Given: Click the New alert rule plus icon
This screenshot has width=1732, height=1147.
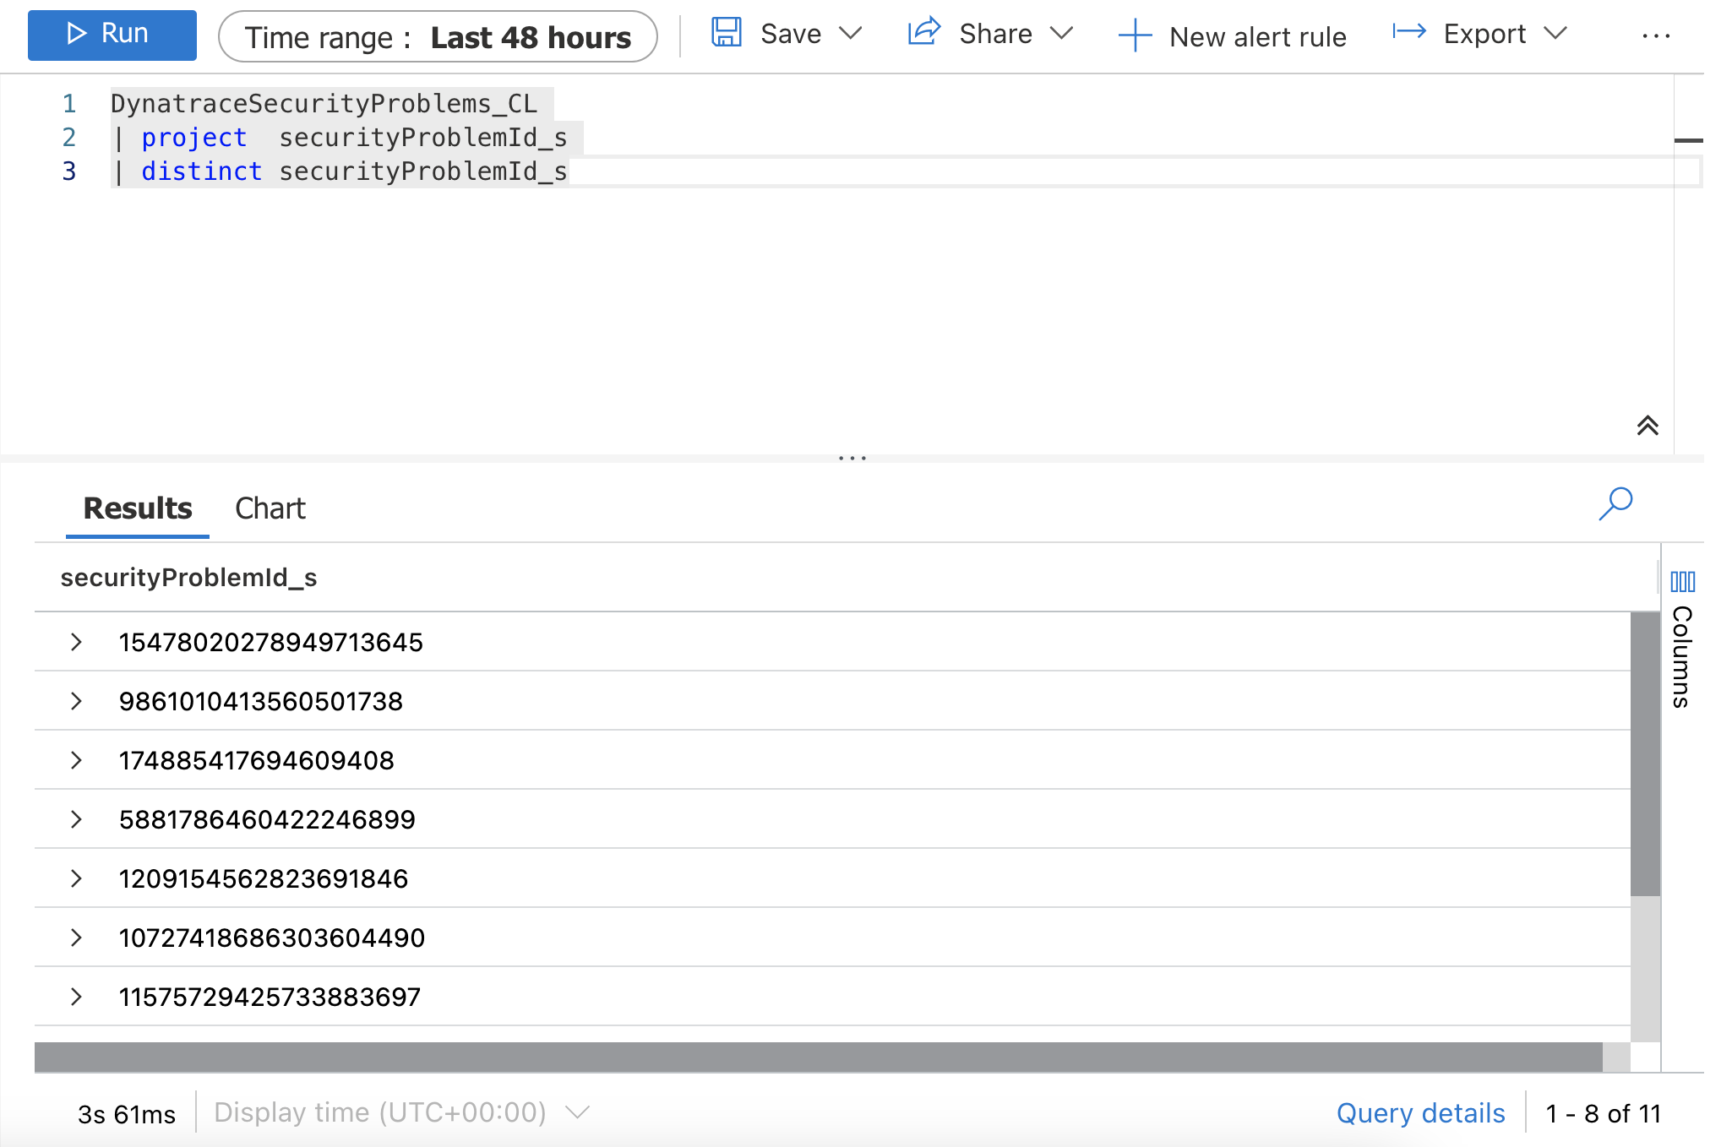Looking at the screenshot, I should [x=1135, y=35].
